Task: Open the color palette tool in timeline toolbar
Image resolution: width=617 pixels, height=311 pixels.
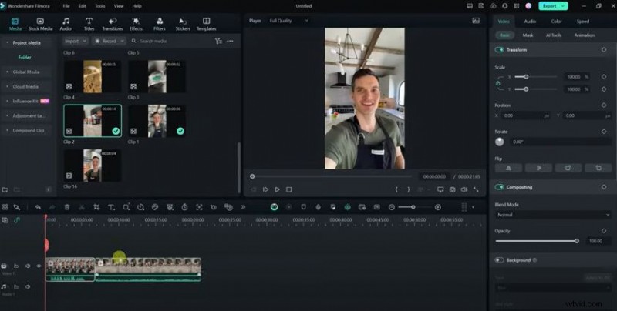Action: [155, 207]
